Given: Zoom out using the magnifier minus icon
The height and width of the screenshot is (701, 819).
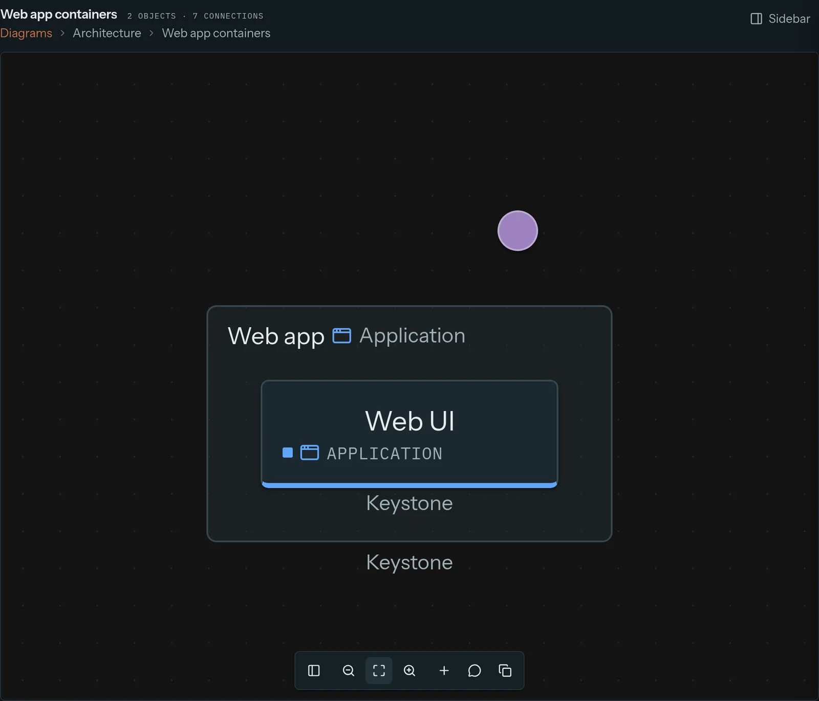Looking at the screenshot, I should click(x=349, y=671).
